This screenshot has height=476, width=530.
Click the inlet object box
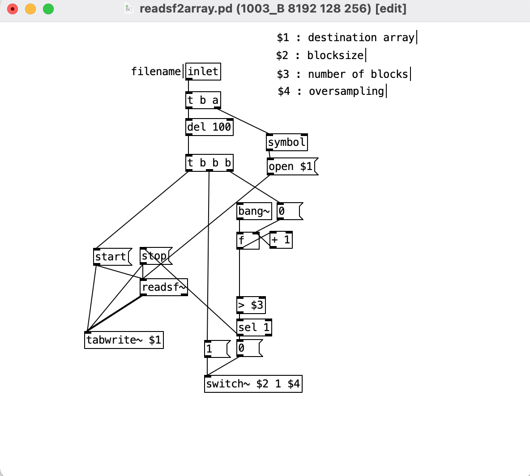coord(203,72)
